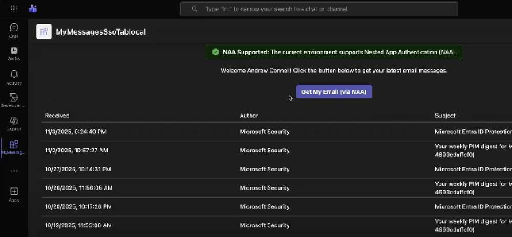The width and height of the screenshot is (512, 237).
Task: Select the 10/27/2025 received date cell
Action: (x=78, y=169)
